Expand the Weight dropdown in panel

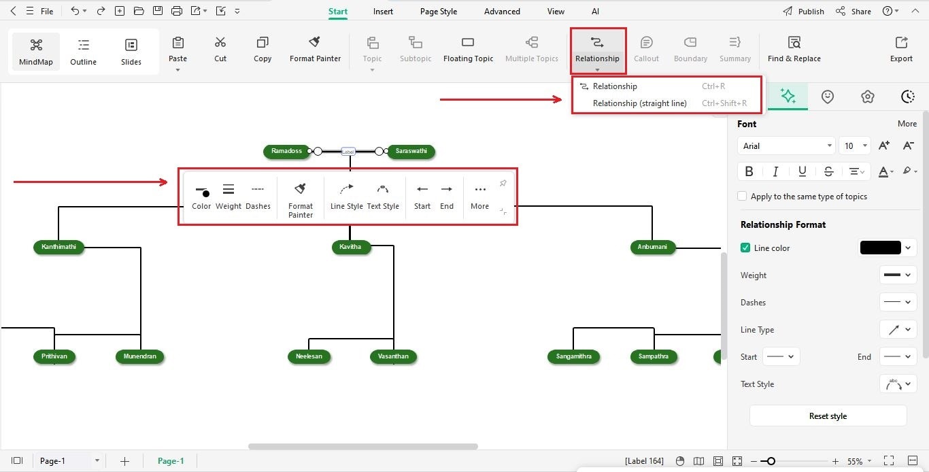click(x=898, y=275)
